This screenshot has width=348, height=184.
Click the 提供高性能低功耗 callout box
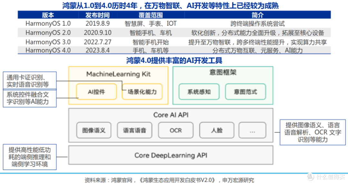pos(30,157)
